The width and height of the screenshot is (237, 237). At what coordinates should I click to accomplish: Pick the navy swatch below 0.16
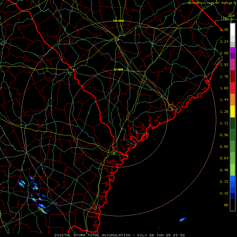233,196
